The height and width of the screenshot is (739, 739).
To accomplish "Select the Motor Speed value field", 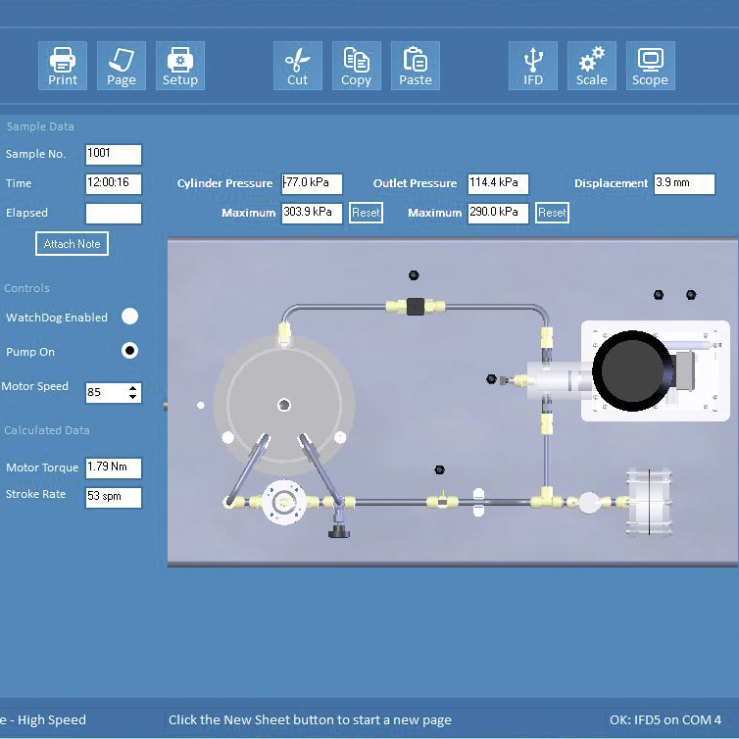I will [105, 393].
